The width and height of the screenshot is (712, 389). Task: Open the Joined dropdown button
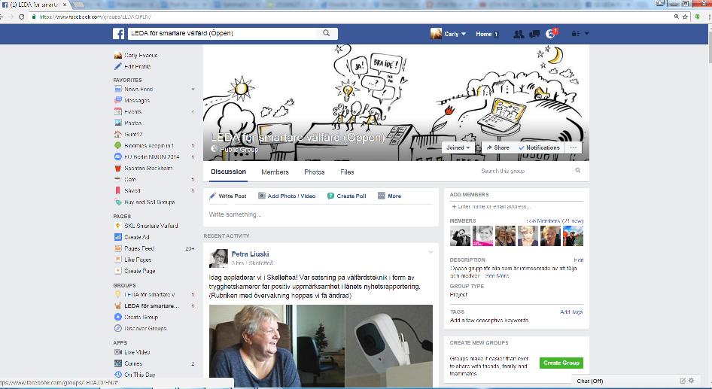point(458,147)
